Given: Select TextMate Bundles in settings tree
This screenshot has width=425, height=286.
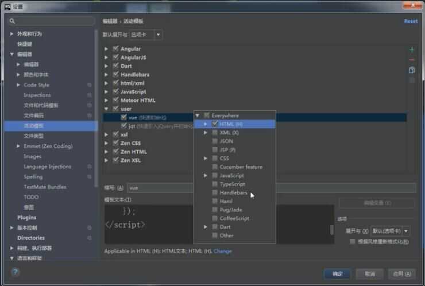Looking at the screenshot, I should pos(45,187).
